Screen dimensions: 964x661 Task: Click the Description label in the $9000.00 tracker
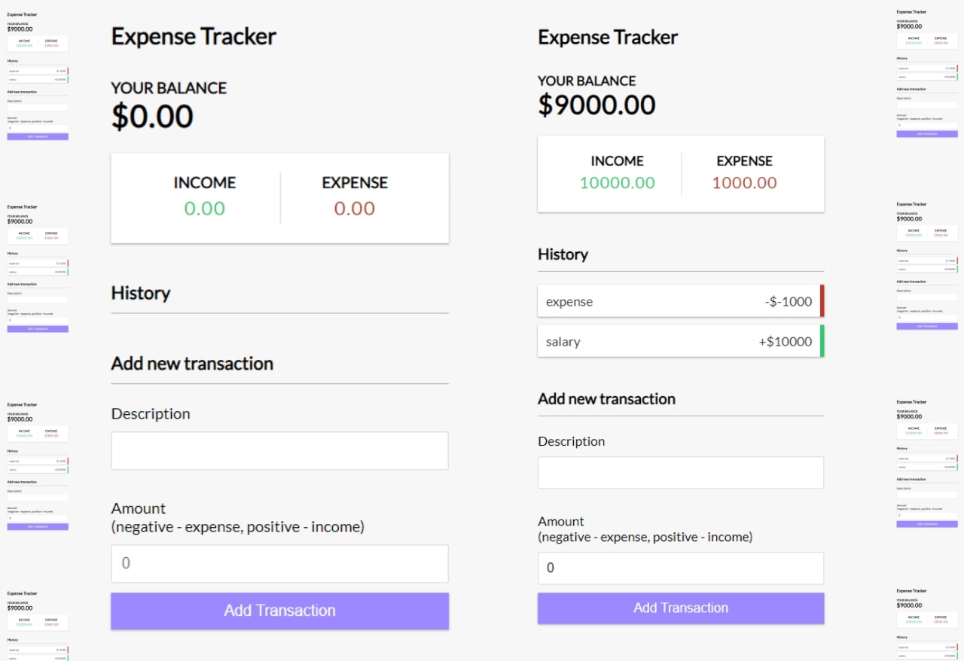coord(571,441)
